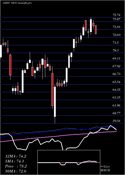
Task: Select the 64.35 price axis label
Action: click(x=116, y=90)
